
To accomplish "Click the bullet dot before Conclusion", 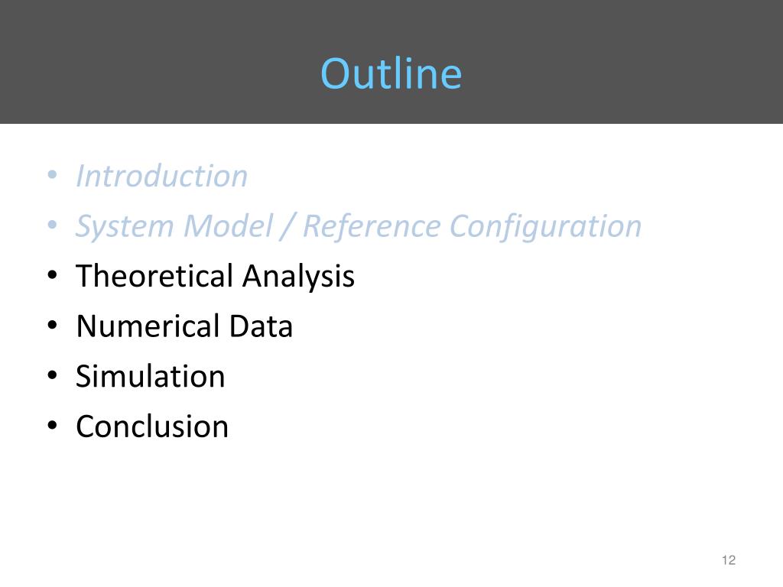I will point(52,426).
